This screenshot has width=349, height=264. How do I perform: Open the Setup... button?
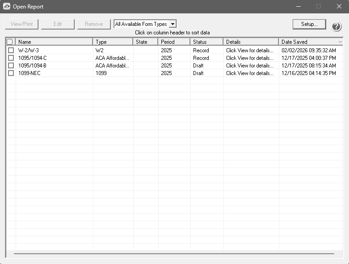pos(309,24)
